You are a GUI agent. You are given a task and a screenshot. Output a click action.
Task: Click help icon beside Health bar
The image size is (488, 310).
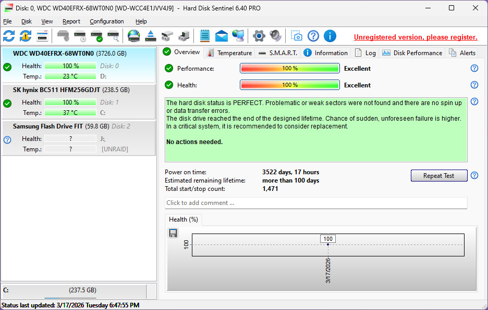coord(474,85)
